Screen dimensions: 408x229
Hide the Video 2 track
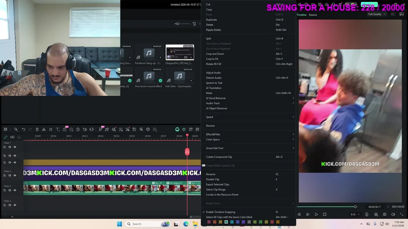click(15, 205)
